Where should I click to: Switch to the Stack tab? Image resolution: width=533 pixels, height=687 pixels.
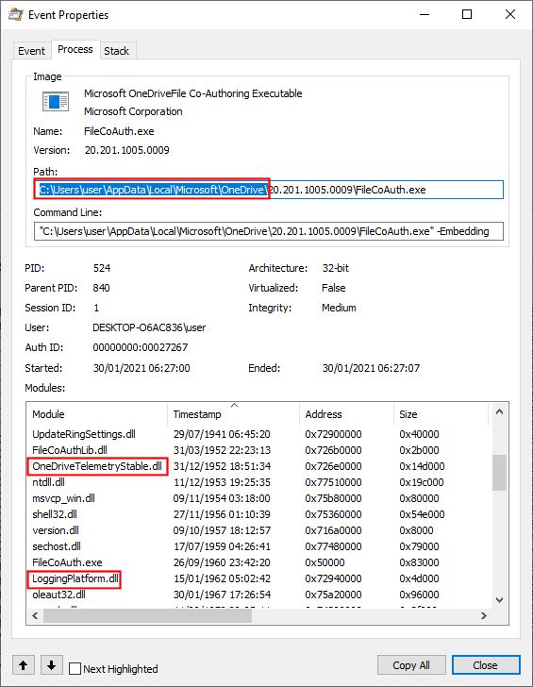(x=116, y=51)
